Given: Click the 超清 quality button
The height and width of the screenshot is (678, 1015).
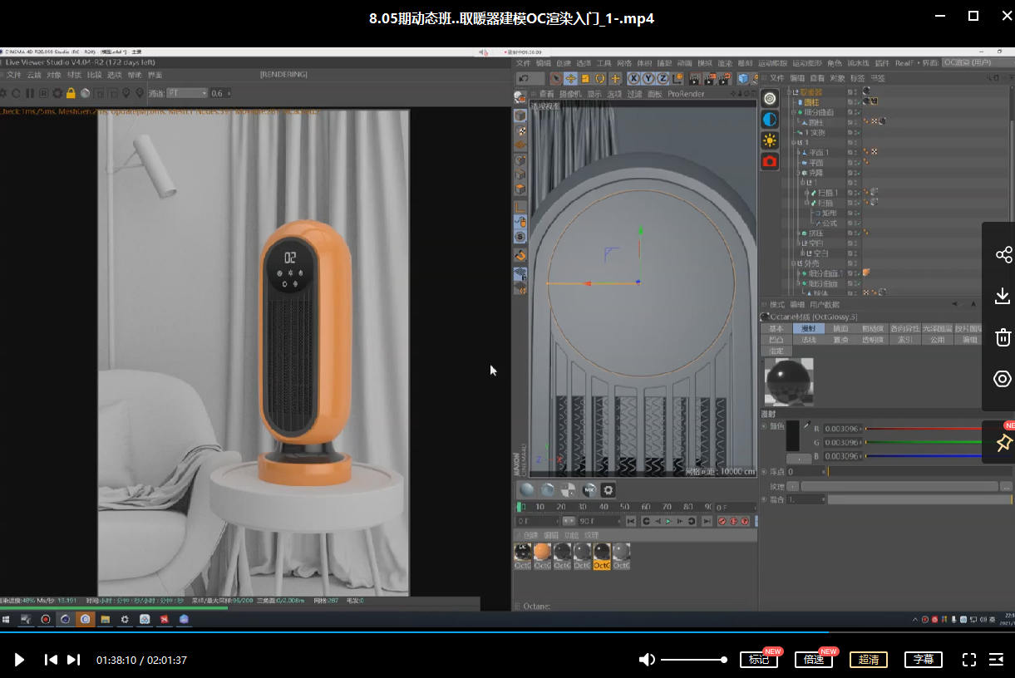Looking at the screenshot, I should click(868, 660).
